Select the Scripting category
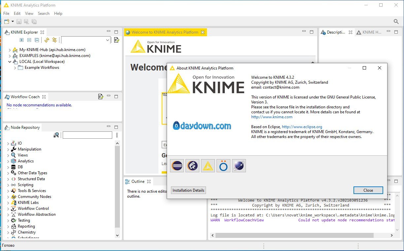The image size is (404, 251). pyautogui.click(x=25, y=185)
